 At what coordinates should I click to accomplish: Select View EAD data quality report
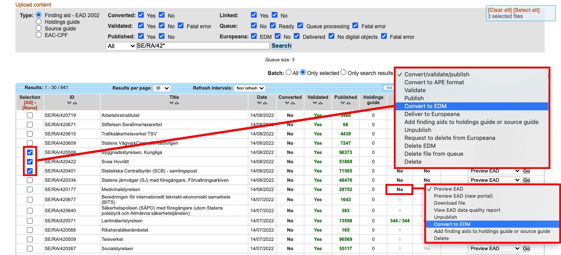(x=493, y=210)
